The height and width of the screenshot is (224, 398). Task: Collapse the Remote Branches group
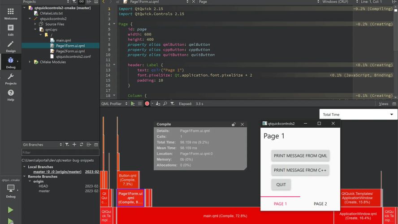pos(25,177)
